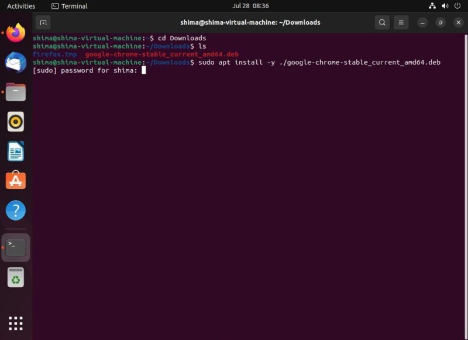Launch Rhythmbox music player

(x=16, y=121)
